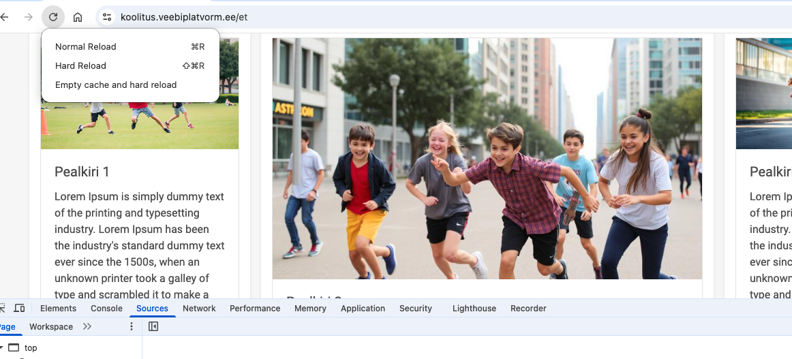The height and width of the screenshot is (359, 792).
Task: Expand the more tabs chevron beside Workspace
Action: coord(87,327)
